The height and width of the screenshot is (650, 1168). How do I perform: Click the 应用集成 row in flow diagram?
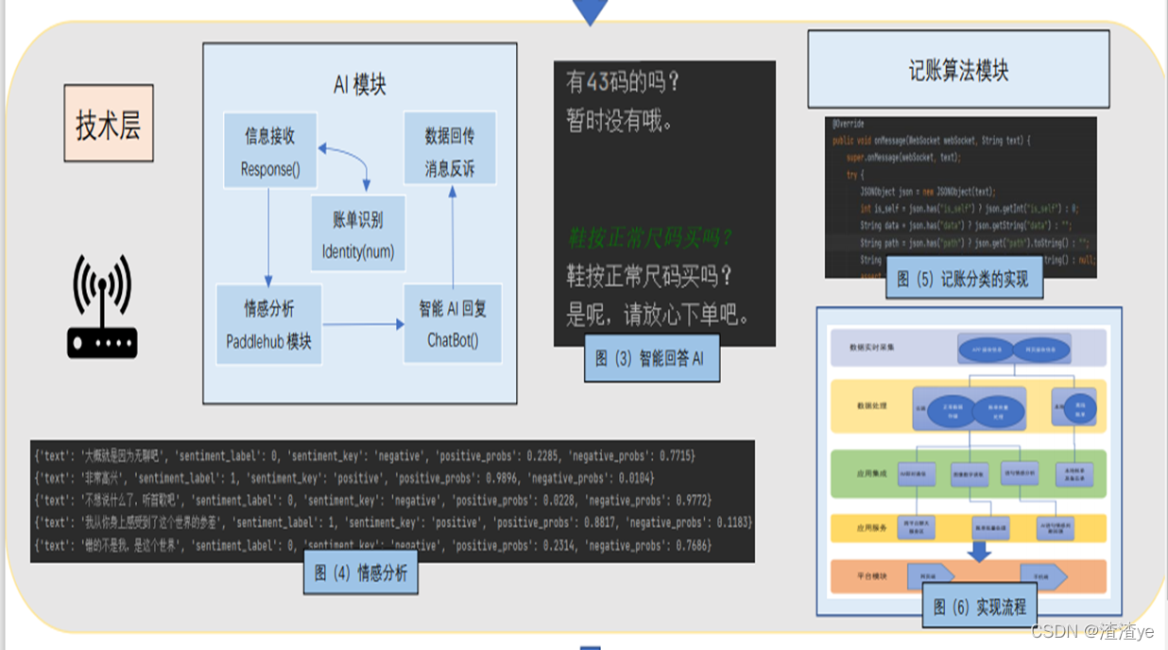pyautogui.click(x=968, y=473)
